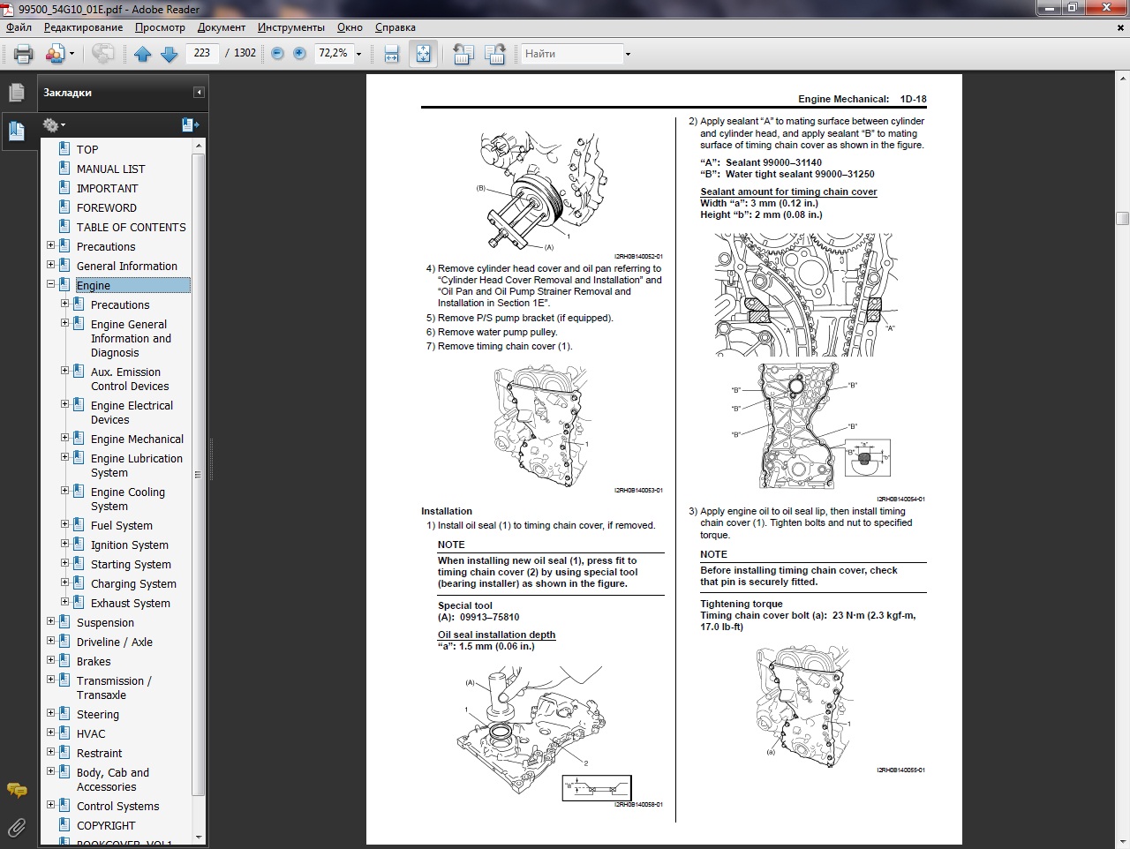1130x849 pixels.
Task: Expand the General Information bookmark
Action: pos(50,265)
